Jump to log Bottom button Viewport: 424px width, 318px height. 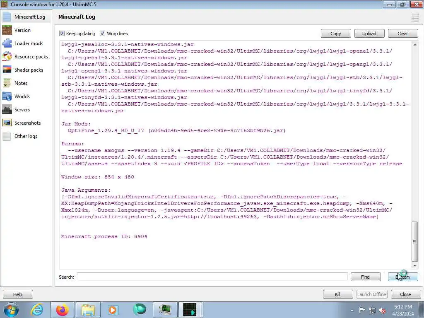[x=403, y=277]
